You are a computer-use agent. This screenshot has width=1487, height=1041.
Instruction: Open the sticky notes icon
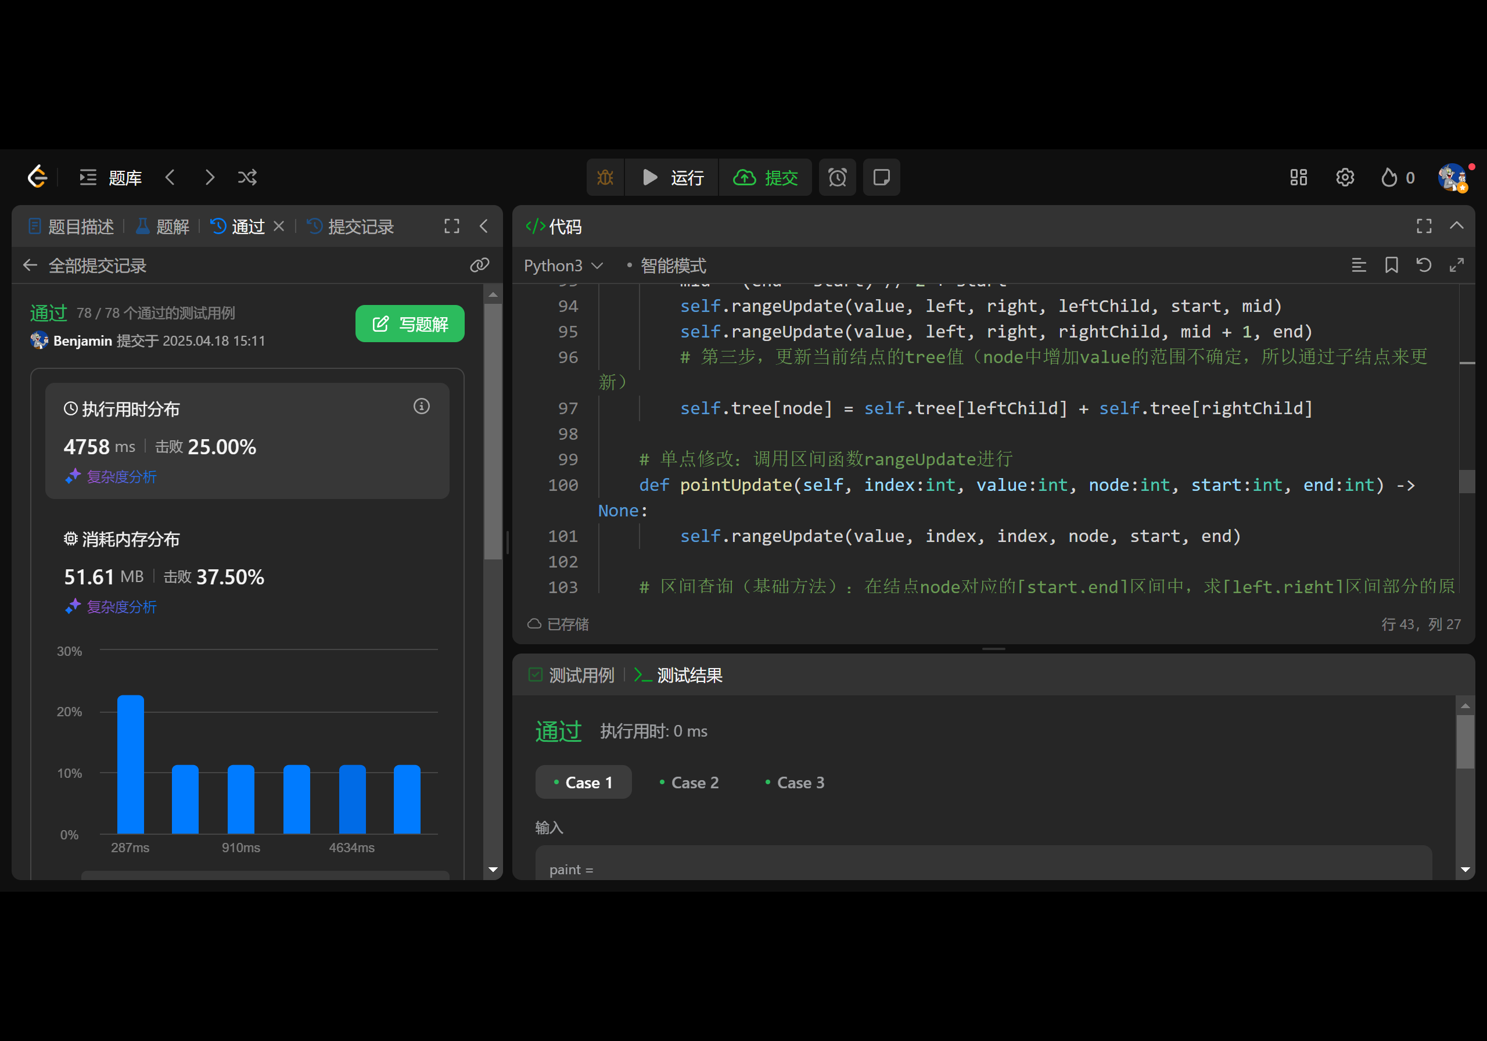coord(881,178)
